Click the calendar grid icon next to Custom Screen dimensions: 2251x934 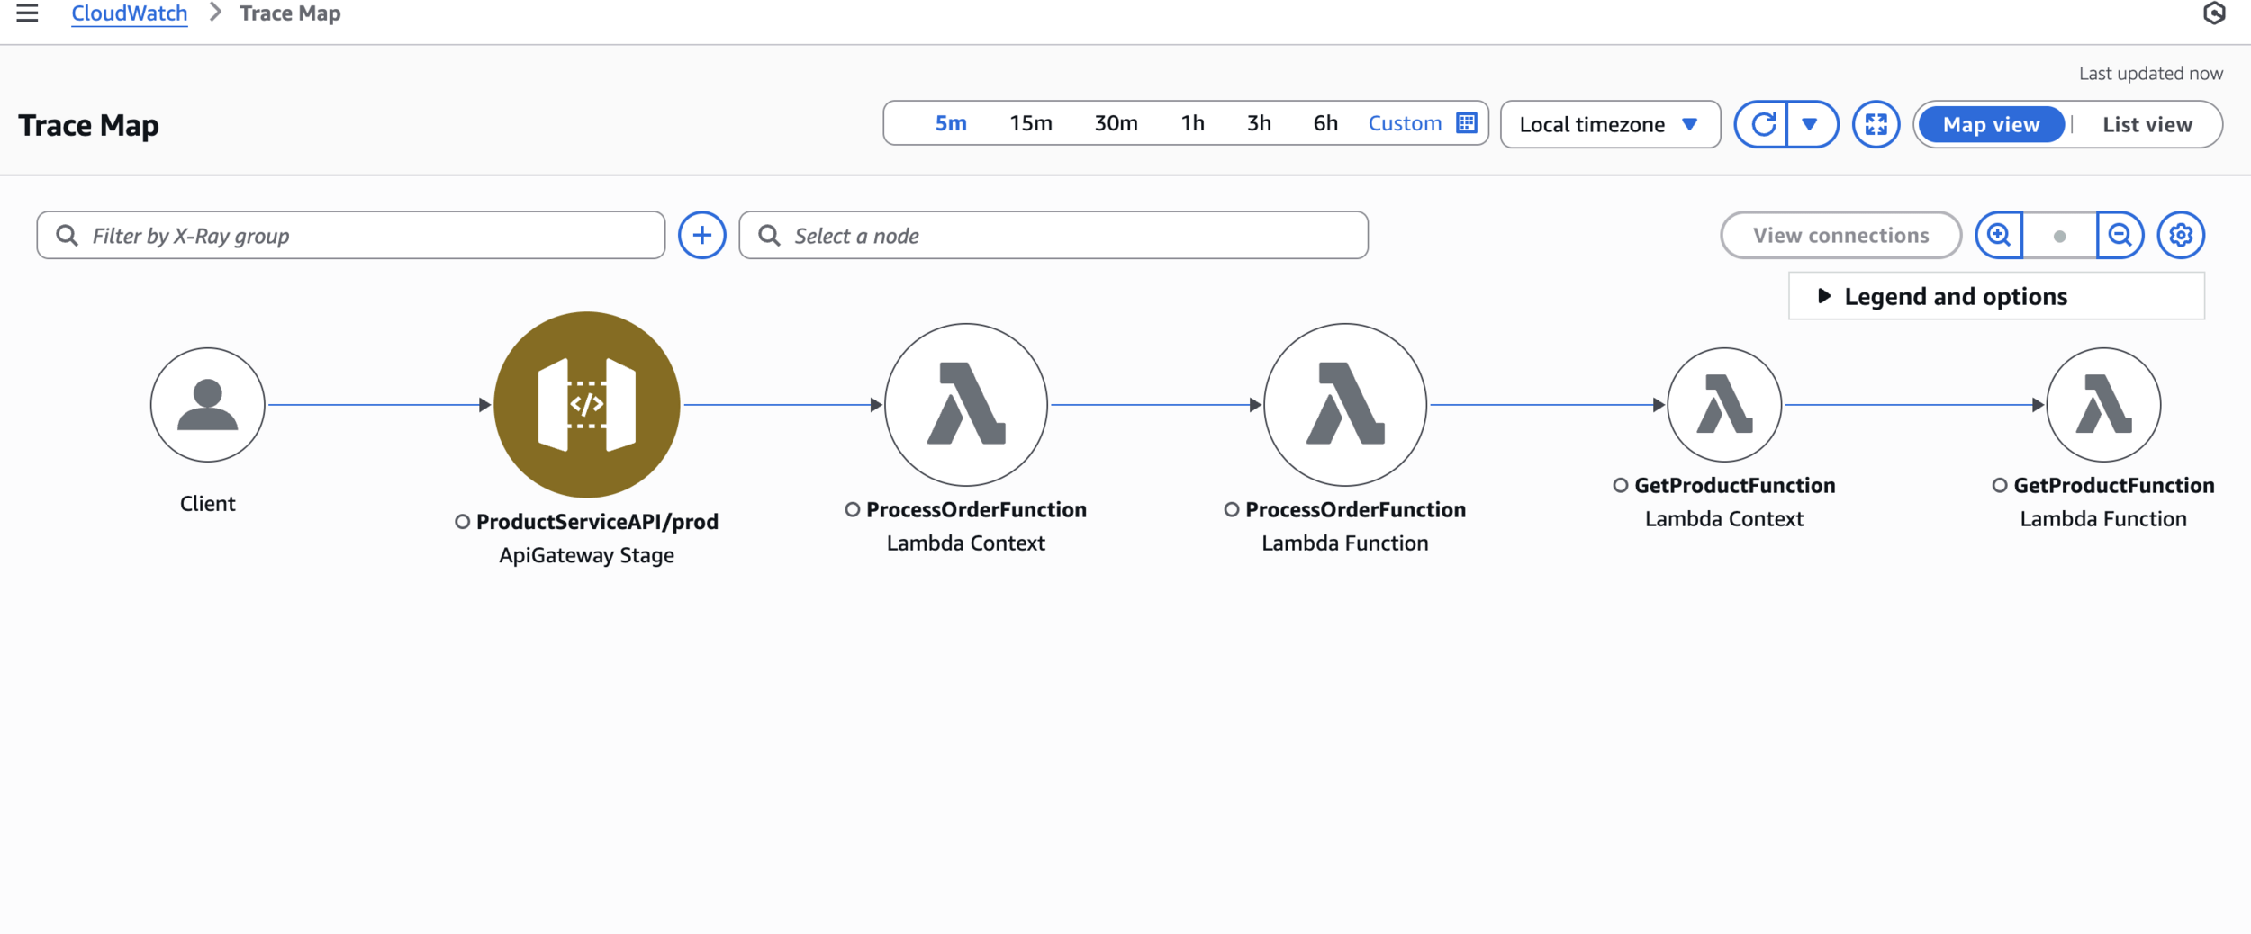pyautogui.click(x=1467, y=123)
